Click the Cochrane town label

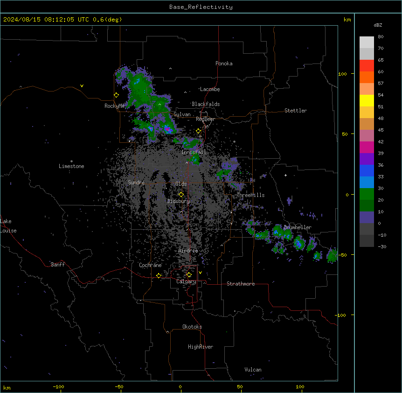pyautogui.click(x=150, y=265)
